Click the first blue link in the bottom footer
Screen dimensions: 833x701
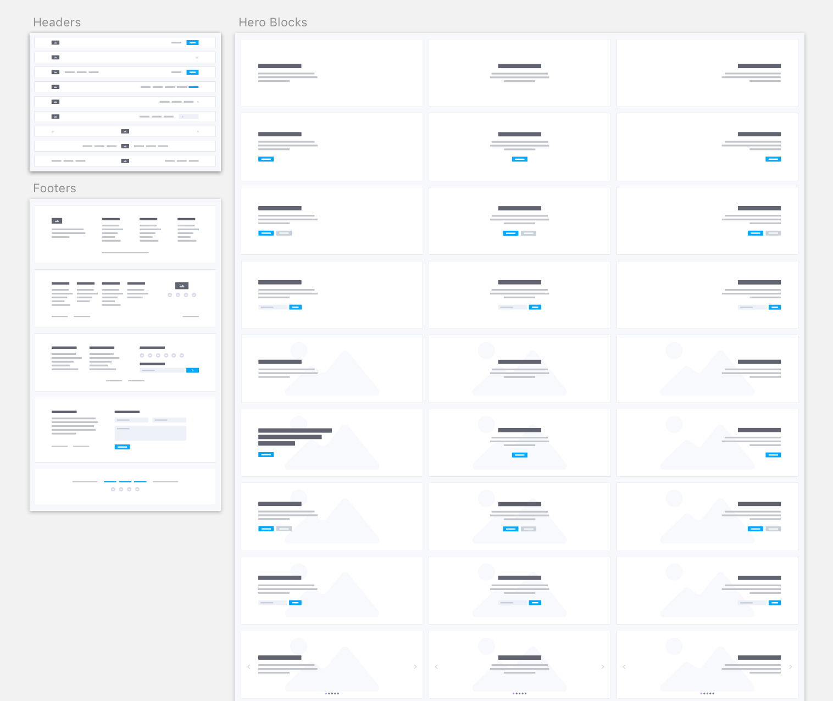tap(110, 482)
